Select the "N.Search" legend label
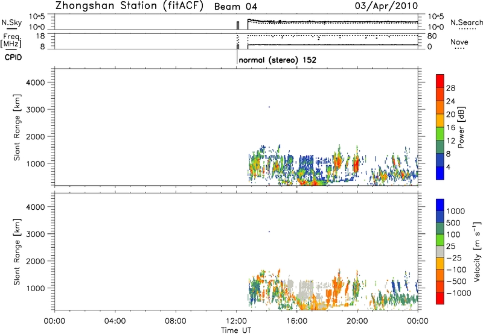 pos(466,22)
